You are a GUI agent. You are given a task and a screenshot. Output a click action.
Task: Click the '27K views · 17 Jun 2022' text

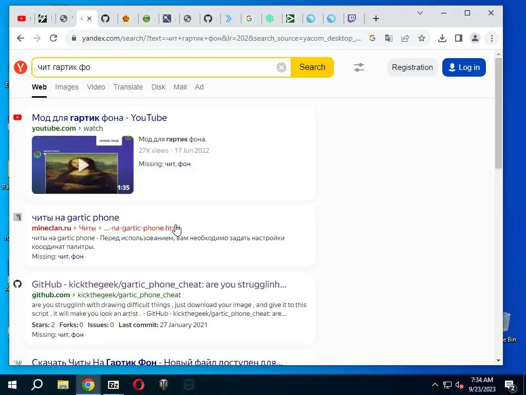(174, 151)
